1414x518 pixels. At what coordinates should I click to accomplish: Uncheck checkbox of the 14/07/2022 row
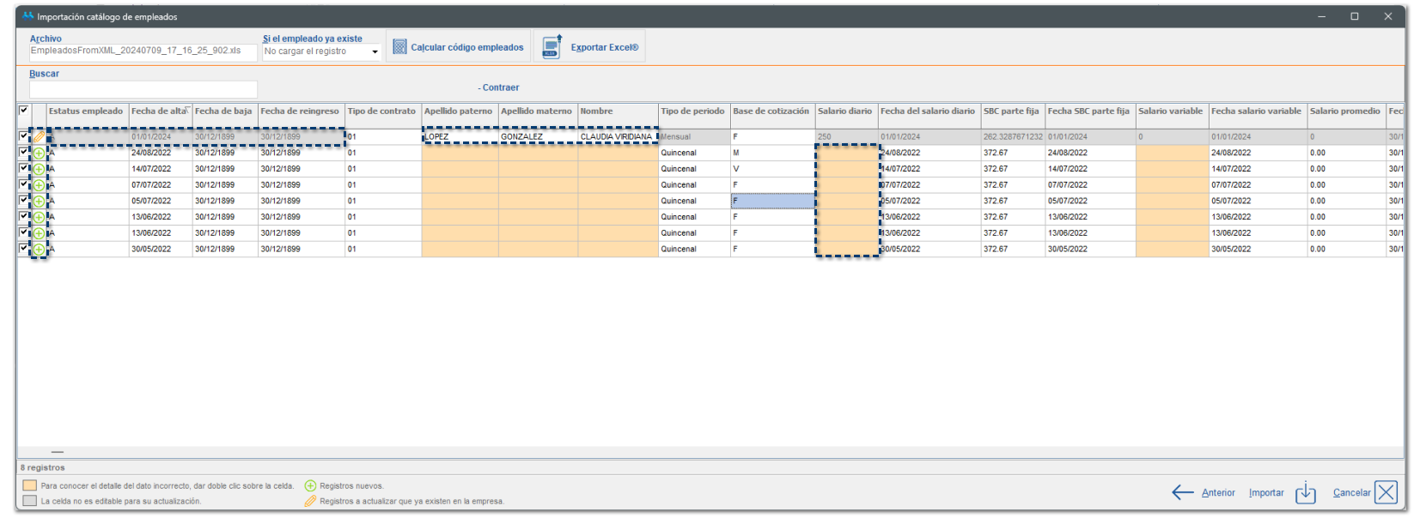tap(24, 169)
